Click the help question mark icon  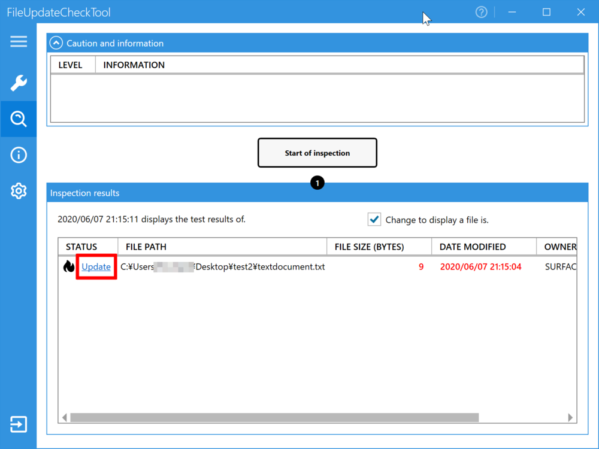pos(481,12)
